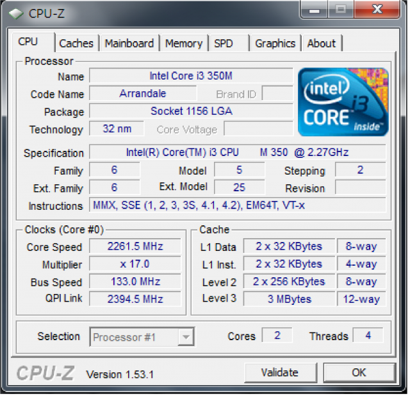Click the Model value '5'
The image size is (410, 396).
tap(241, 171)
